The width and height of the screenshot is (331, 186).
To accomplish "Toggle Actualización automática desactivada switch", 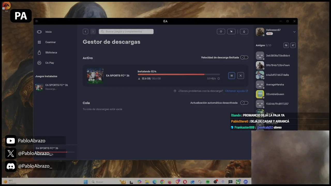I will point(244,103).
